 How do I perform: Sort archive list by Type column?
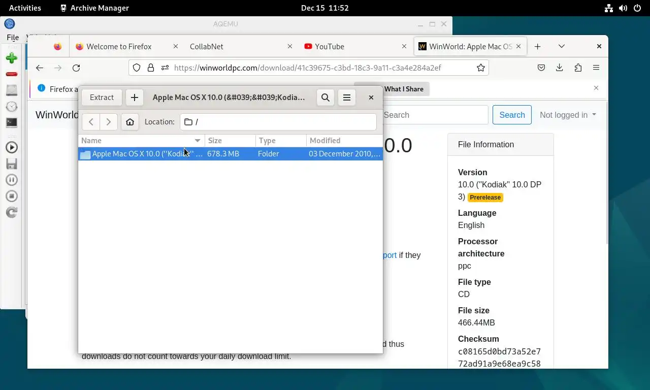click(x=281, y=141)
